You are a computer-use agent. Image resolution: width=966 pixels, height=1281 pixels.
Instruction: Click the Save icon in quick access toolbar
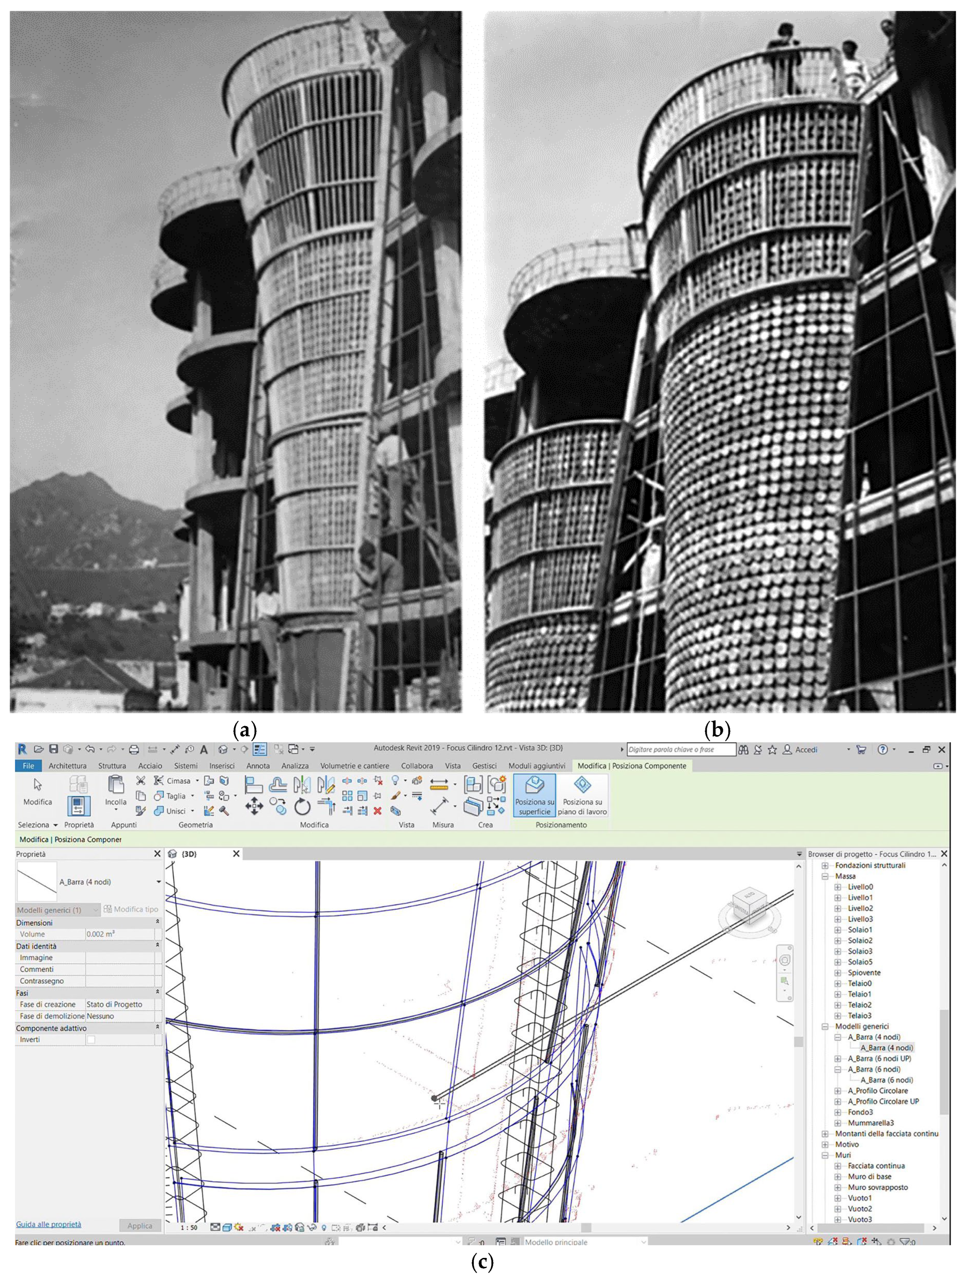tap(53, 750)
